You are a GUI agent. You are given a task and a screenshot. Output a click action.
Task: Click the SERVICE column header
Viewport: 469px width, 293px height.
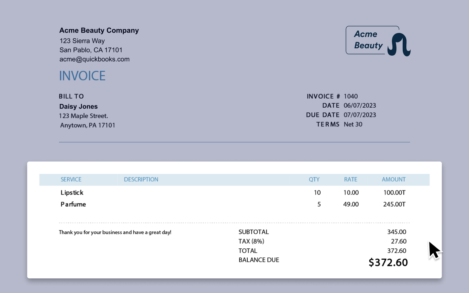click(71, 179)
